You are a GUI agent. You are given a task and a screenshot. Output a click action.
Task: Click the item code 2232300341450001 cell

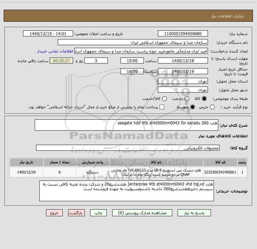[220, 172]
